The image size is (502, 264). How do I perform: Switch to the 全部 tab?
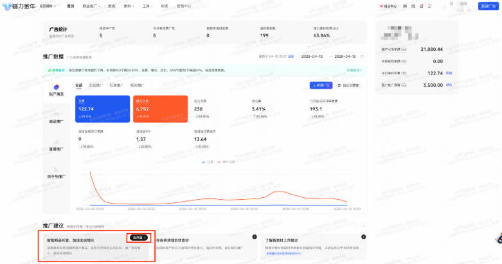[79, 85]
